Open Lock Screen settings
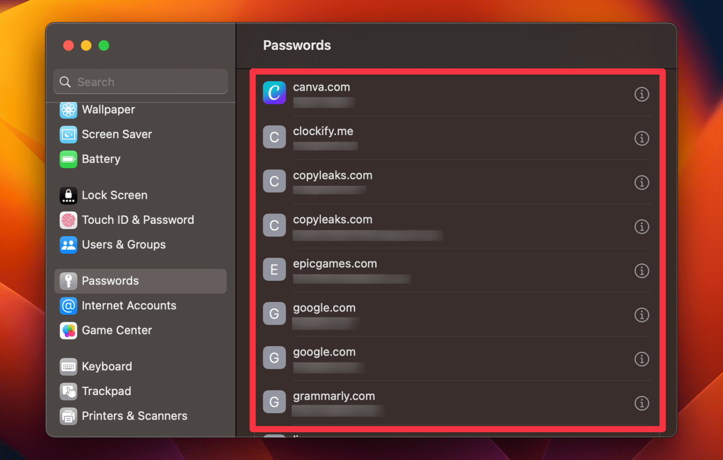Viewport: 723px width, 460px height. pos(114,195)
